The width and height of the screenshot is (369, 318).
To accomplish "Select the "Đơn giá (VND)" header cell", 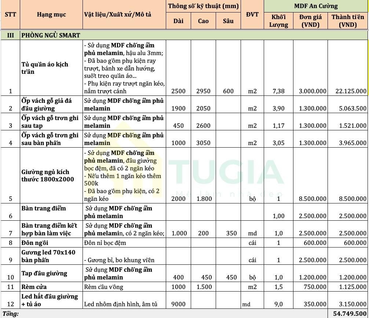I will click(310, 21).
